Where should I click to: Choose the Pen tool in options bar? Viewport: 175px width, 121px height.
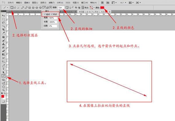(x=22, y=7)
